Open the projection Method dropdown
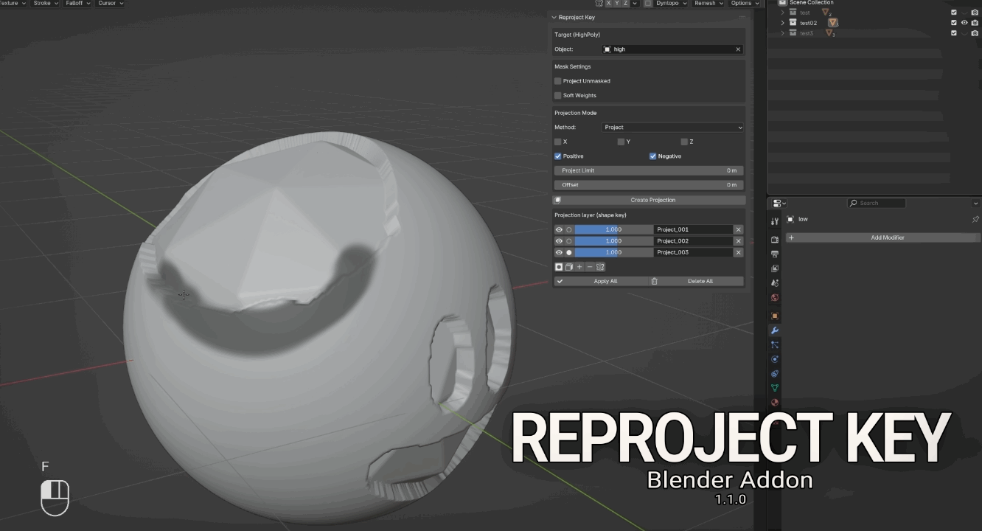The width and height of the screenshot is (982, 531). 673,128
